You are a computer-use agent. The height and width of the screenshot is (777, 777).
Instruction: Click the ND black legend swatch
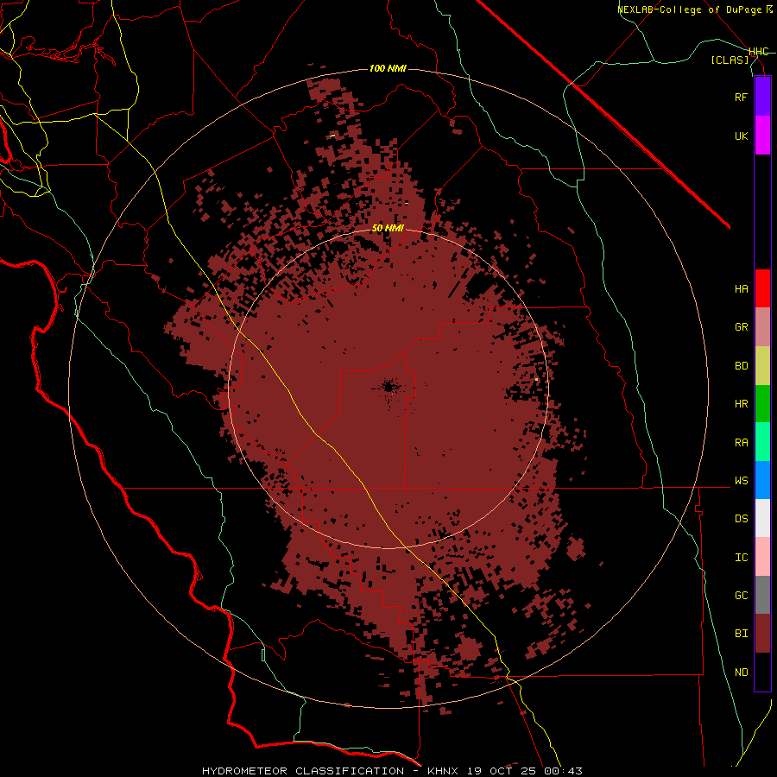pos(762,672)
